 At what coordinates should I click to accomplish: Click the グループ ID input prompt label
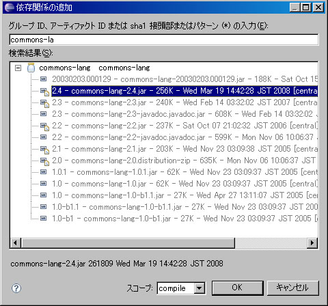point(139,26)
